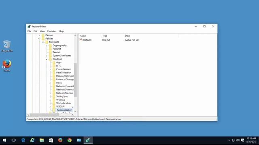The image size is (259, 145).
Task: Launch Firefox from the taskbar
Action: click(x=60, y=140)
